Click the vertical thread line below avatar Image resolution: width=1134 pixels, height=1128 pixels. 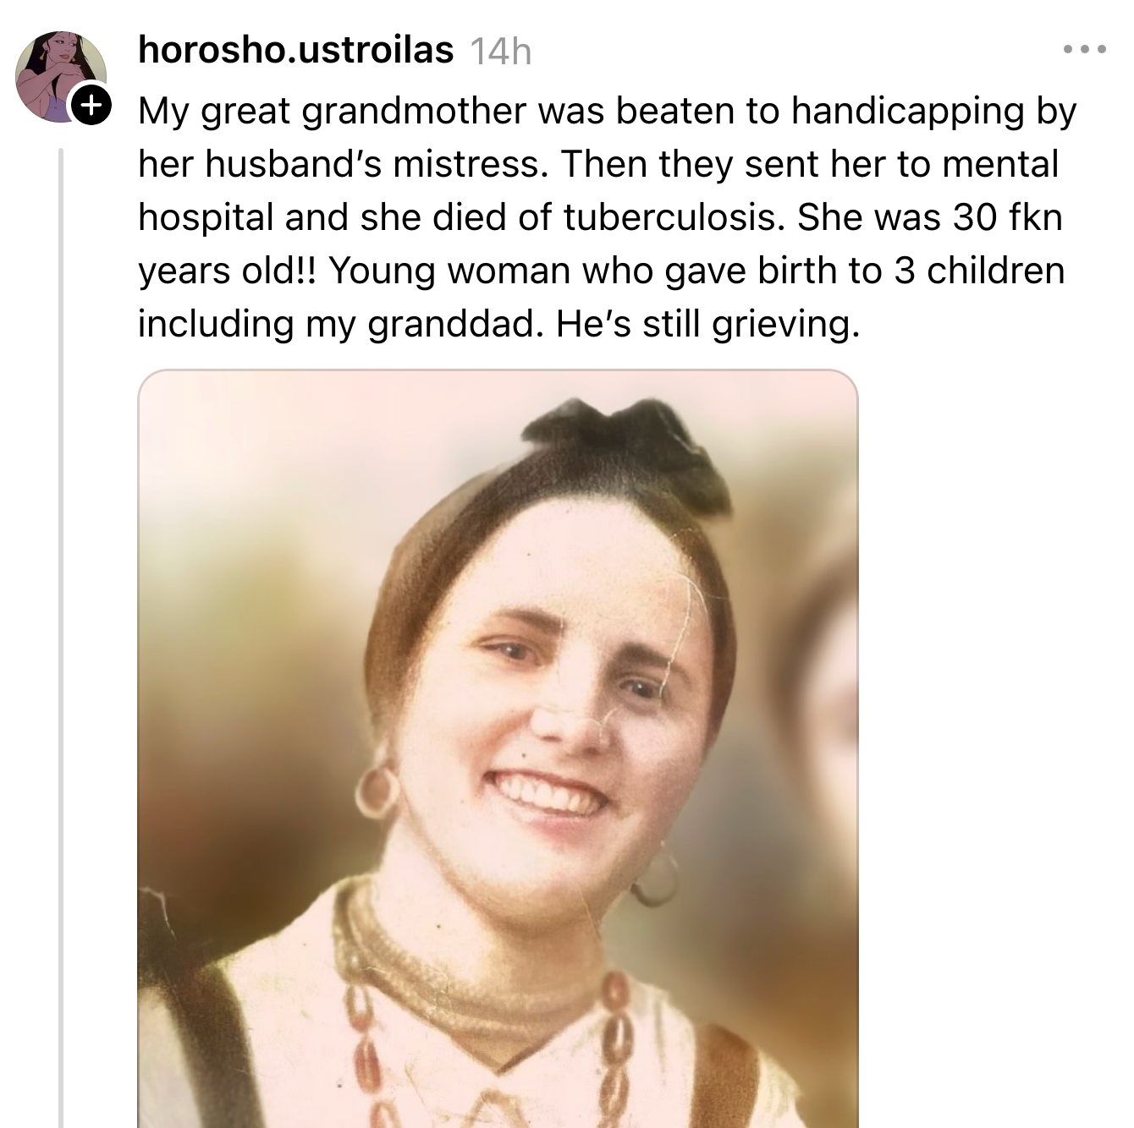point(61,634)
